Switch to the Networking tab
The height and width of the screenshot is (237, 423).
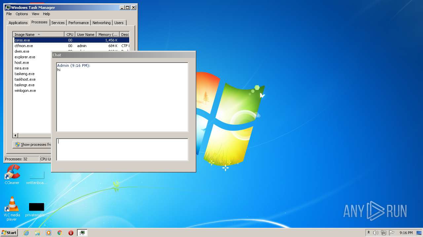(101, 23)
